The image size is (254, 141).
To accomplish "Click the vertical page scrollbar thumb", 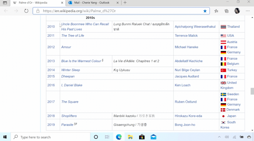I will pyautogui.click(x=252, y=91).
